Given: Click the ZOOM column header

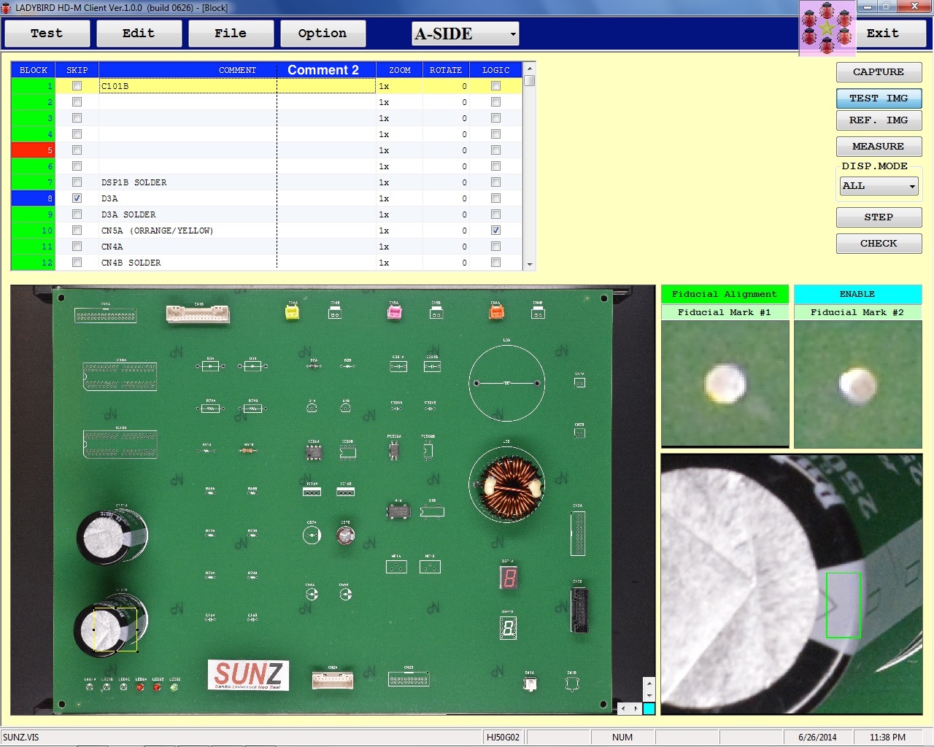Looking at the screenshot, I should 399,70.
